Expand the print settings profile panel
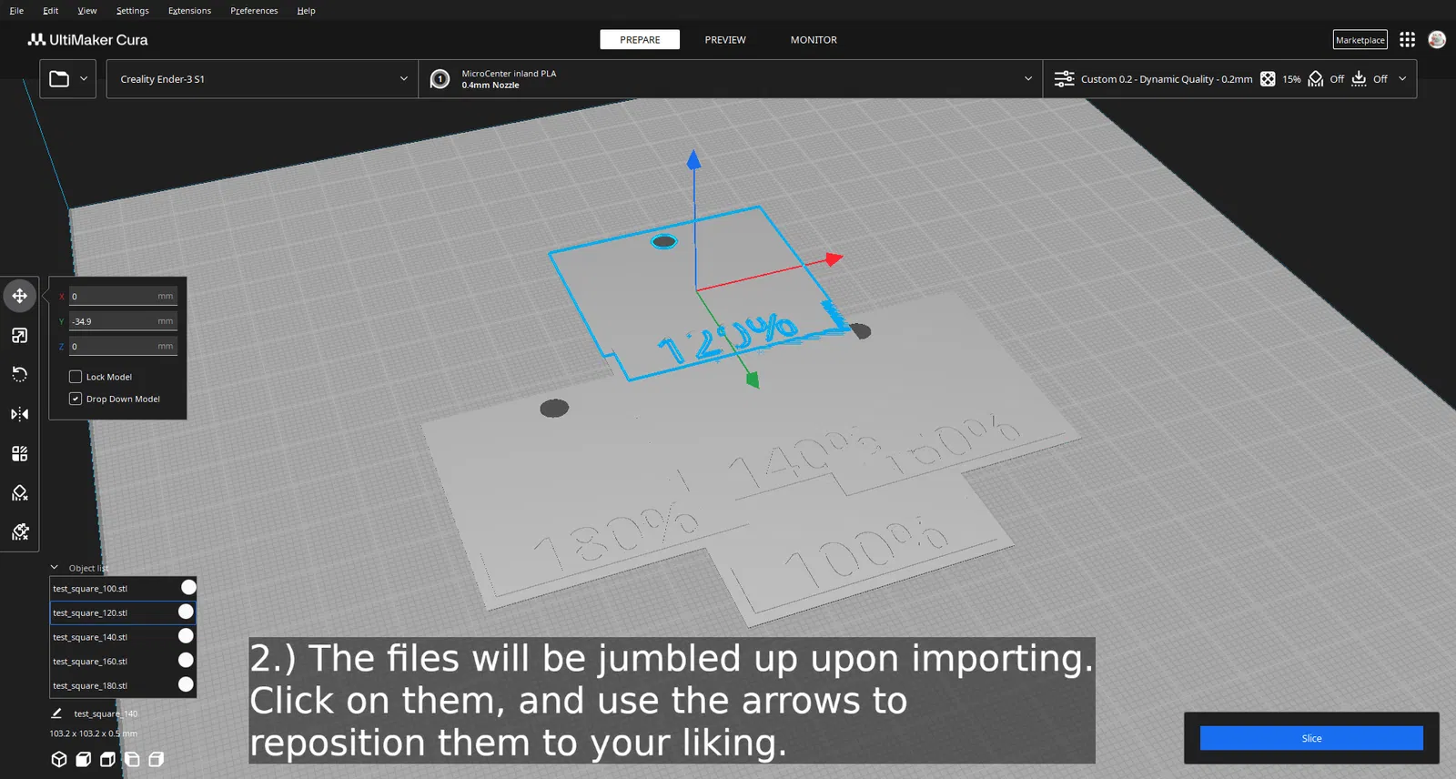Viewport: 1456px width, 779px height. [x=1229, y=79]
